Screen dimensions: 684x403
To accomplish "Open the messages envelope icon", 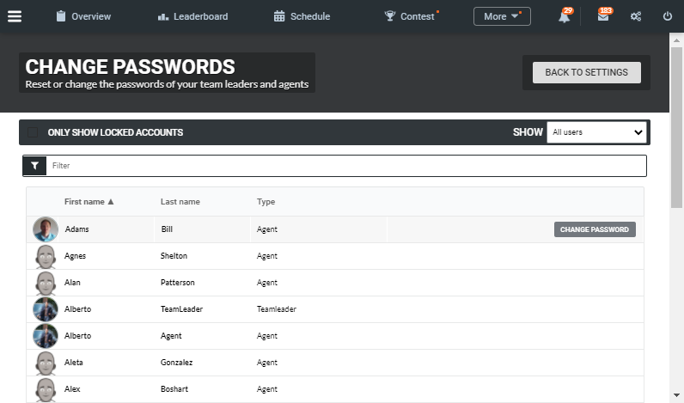I will [604, 15].
